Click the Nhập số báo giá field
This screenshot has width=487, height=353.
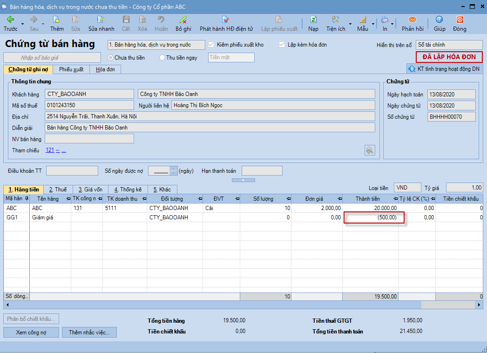coord(52,57)
